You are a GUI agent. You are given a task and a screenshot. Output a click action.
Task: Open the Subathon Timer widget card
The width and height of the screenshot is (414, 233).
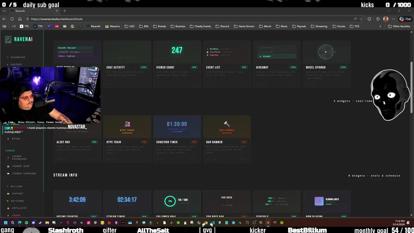[x=177, y=139]
